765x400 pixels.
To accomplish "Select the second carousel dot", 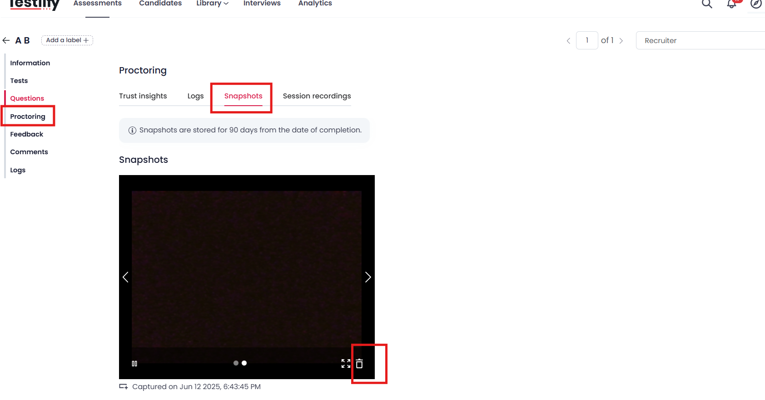I will [244, 363].
